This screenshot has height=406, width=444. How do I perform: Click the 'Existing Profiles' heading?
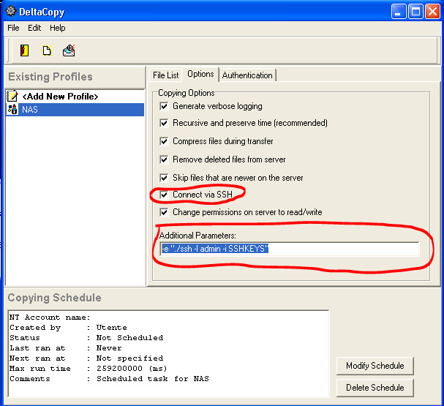[50, 77]
